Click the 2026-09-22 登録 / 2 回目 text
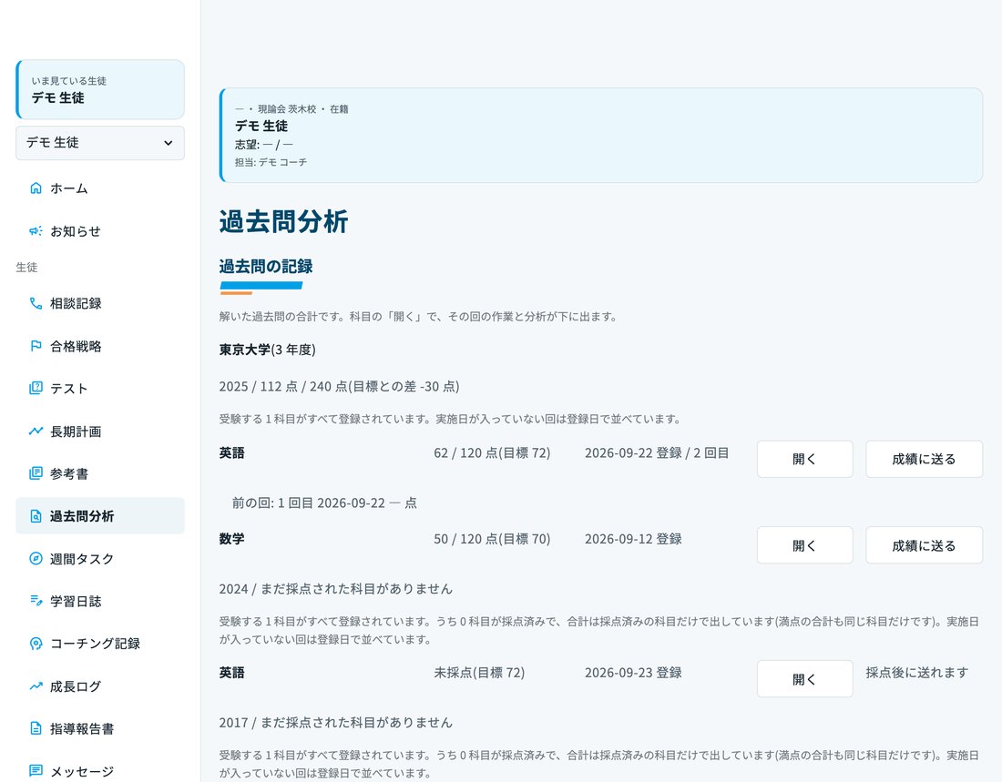This screenshot has width=1002, height=782. point(657,453)
